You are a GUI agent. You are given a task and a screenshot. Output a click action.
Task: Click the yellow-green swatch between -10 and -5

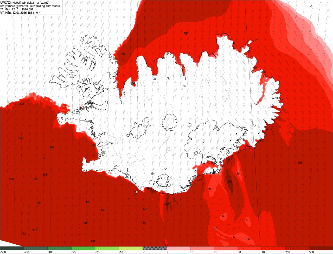point(131,249)
